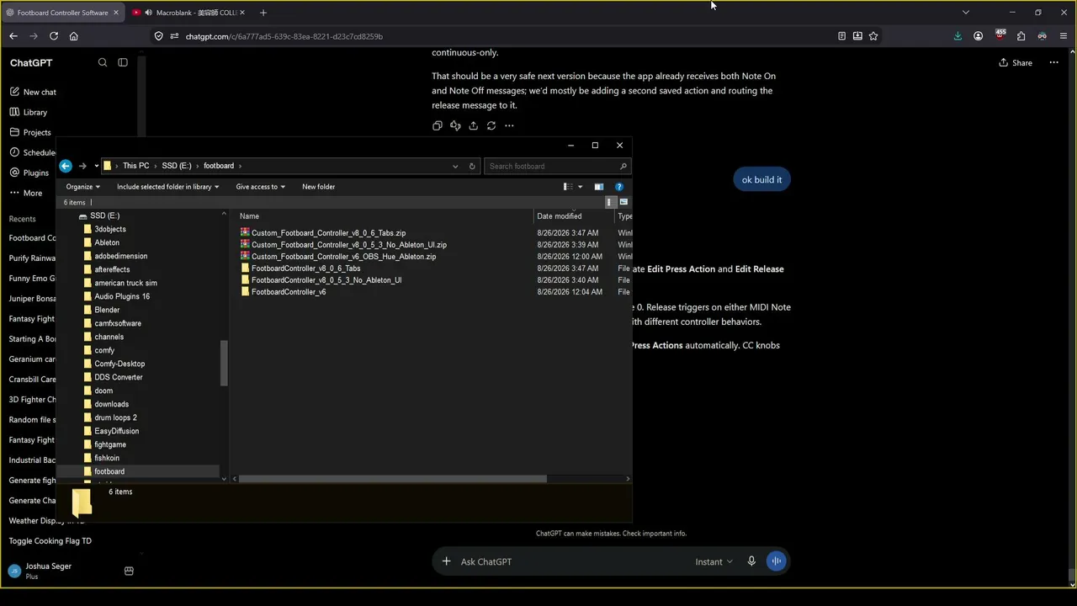This screenshot has height=606, width=1077.
Task: Open the File Explorer help button
Action: click(x=619, y=187)
